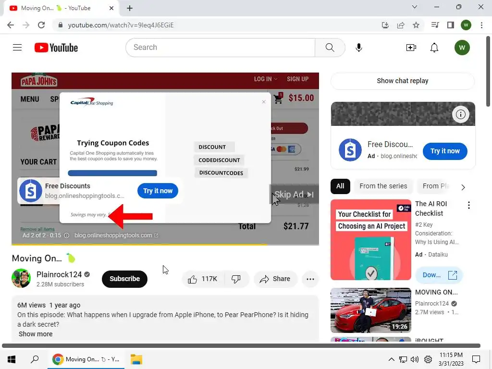Bookmark this tab with star icon
The image size is (492, 369).
[416, 25]
